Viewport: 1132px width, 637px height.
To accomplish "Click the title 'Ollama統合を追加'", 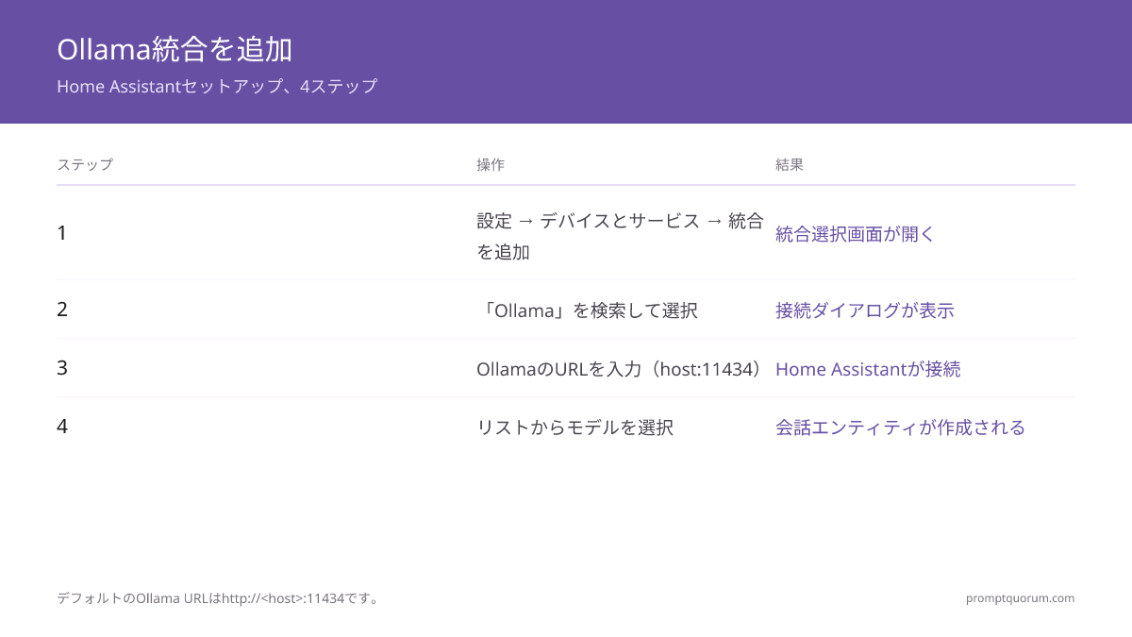I will pyautogui.click(x=175, y=49).
